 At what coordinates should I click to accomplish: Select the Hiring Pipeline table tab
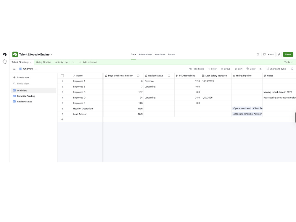tap(44, 62)
